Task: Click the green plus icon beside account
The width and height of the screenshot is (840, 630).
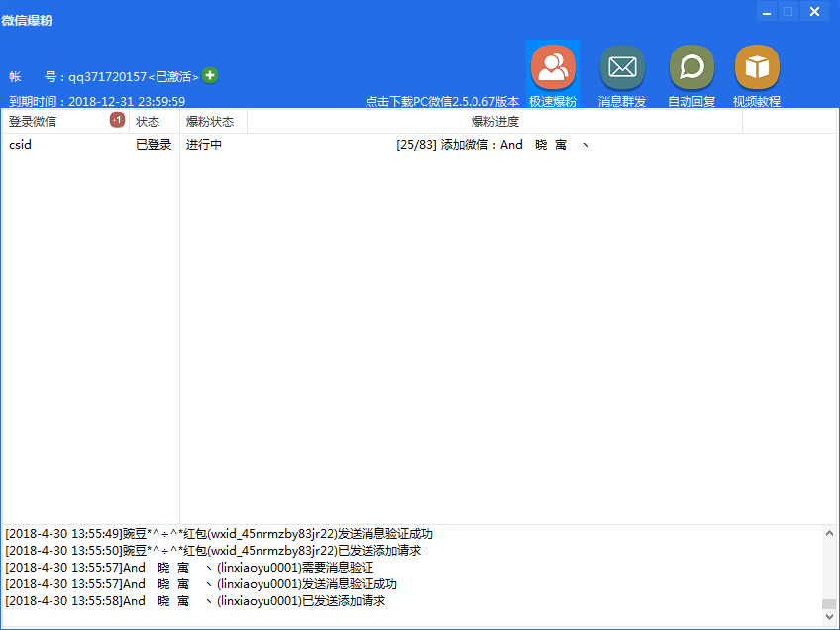Action: coord(210,76)
